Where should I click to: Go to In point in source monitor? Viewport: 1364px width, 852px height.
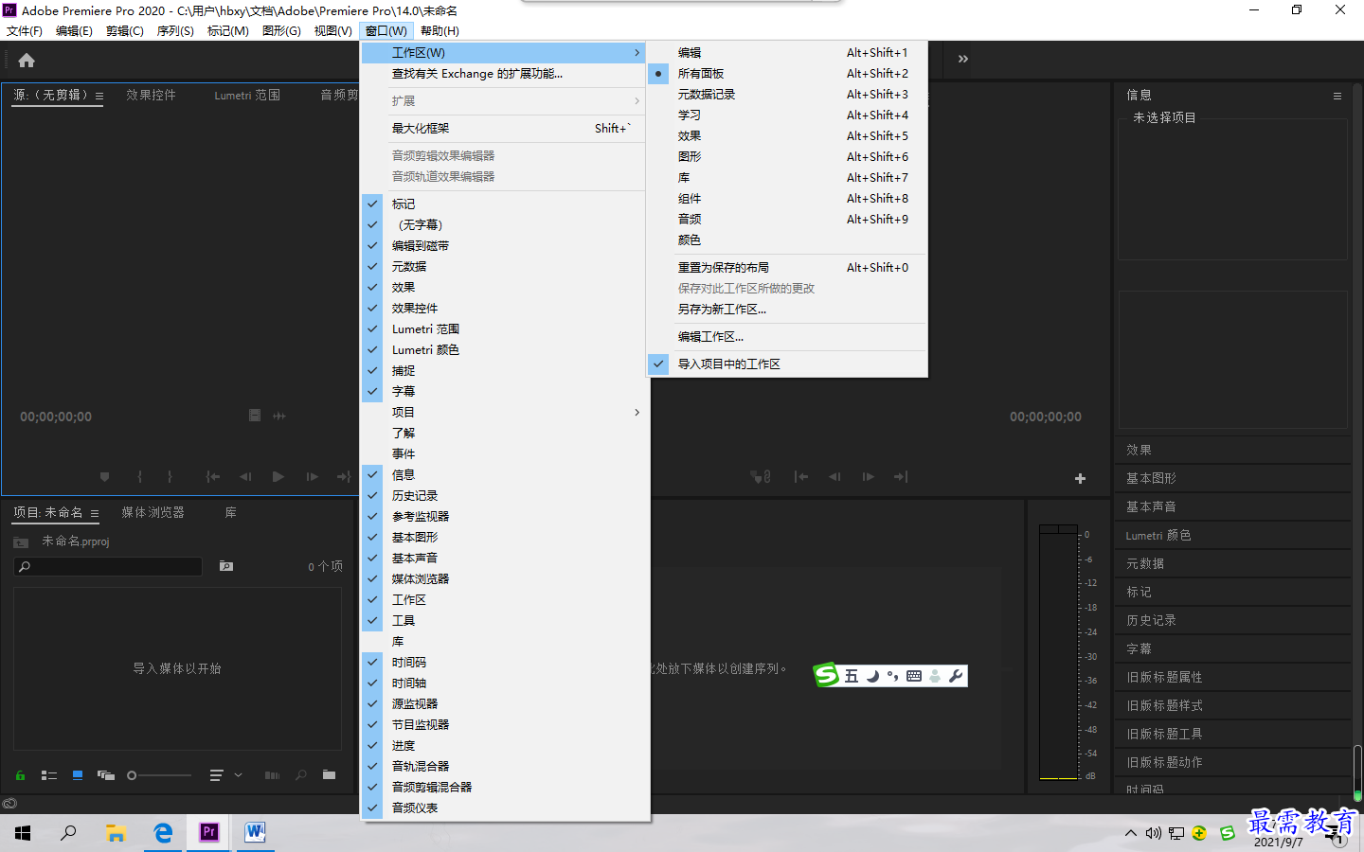tap(213, 477)
